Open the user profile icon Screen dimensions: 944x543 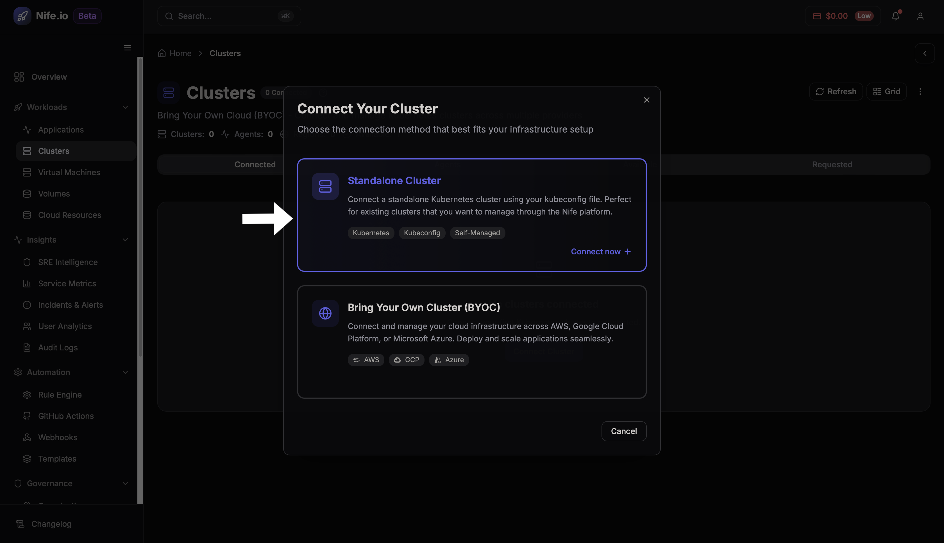click(920, 16)
